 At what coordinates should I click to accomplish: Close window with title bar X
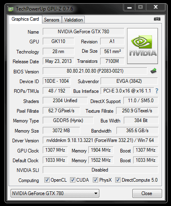pyautogui.click(x=156, y=7)
